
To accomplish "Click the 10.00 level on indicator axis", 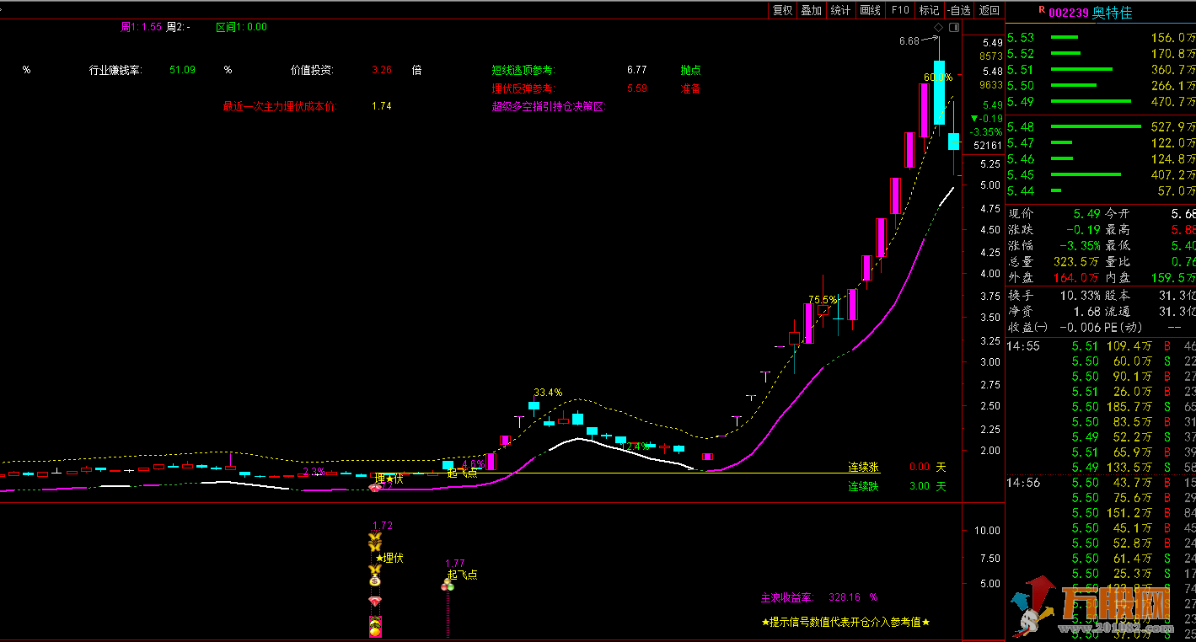I will [x=987, y=530].
